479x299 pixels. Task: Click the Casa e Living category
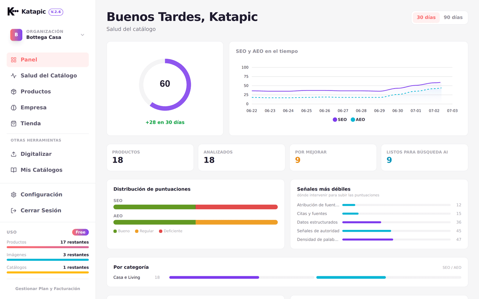[126, 277]
